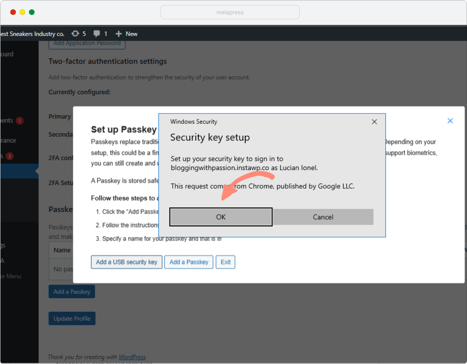Open the Dashboard sidebar entry
467x364 pixels.
click(7, 54)
